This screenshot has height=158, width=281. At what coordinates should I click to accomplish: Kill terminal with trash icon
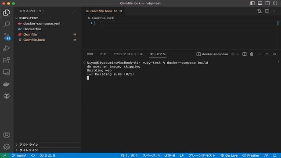[x=252, y=54]
